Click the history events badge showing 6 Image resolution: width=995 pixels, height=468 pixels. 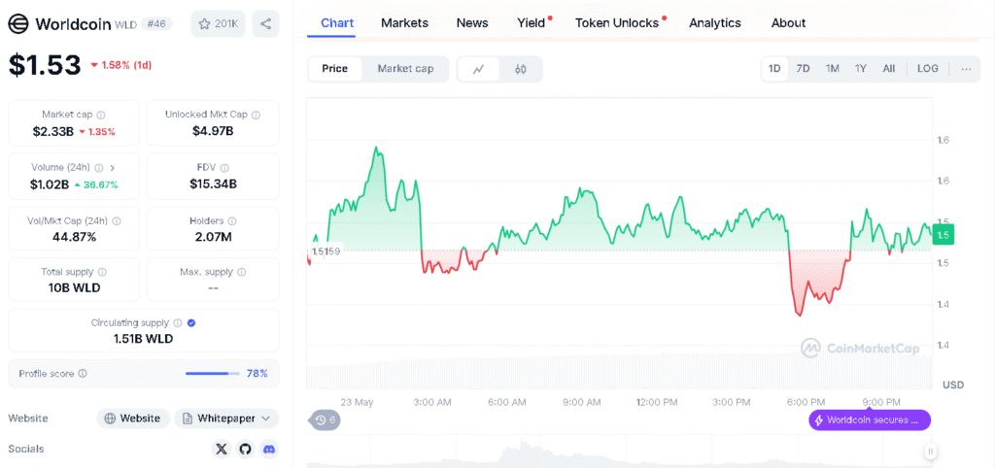point(325,419)
